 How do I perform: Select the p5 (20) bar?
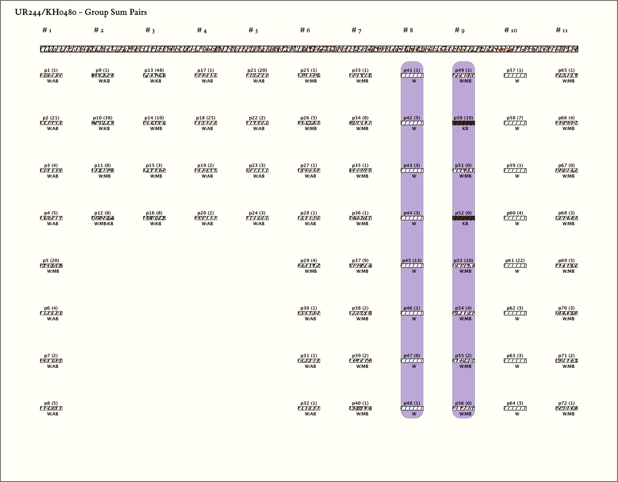[51, 266]
